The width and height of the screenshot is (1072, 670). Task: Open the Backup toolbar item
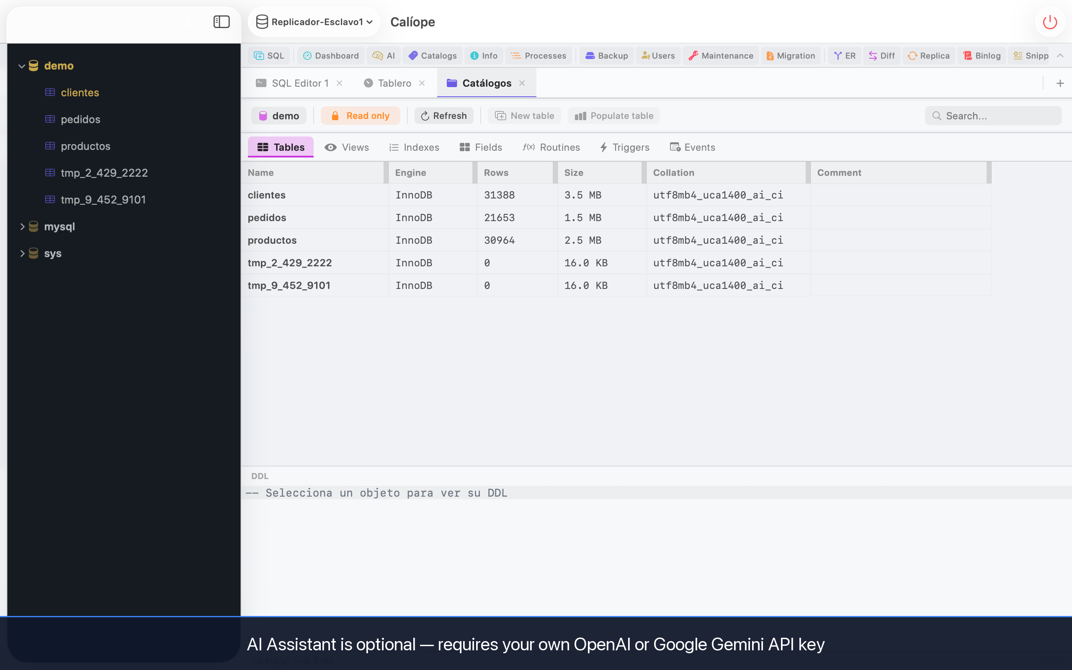pos(607,55)
